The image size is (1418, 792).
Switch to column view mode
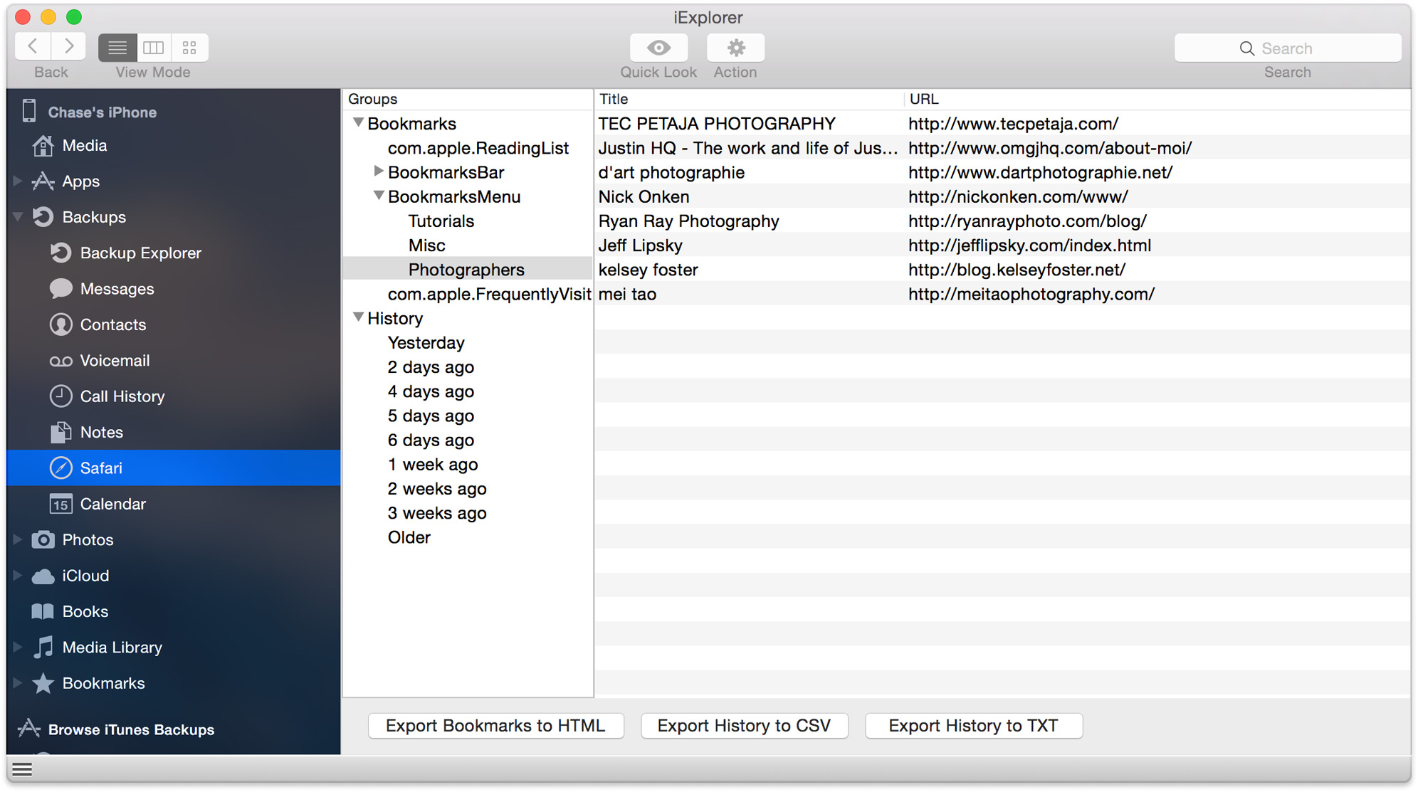pos(154,48)
